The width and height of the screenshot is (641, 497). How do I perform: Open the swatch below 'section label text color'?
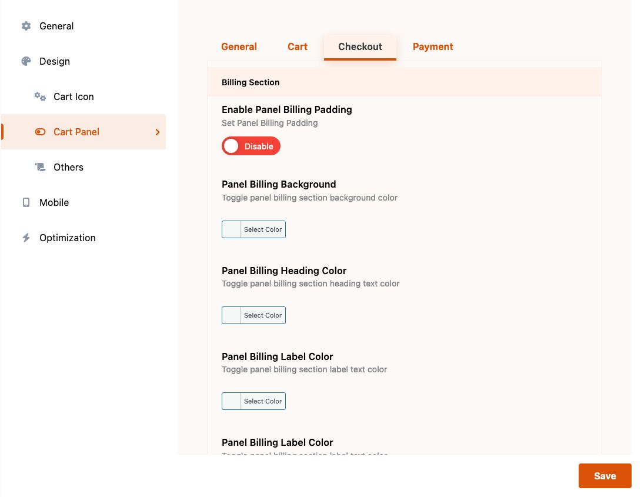(231, 401)
